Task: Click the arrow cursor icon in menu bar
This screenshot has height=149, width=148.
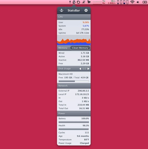Action: (89, 2)
